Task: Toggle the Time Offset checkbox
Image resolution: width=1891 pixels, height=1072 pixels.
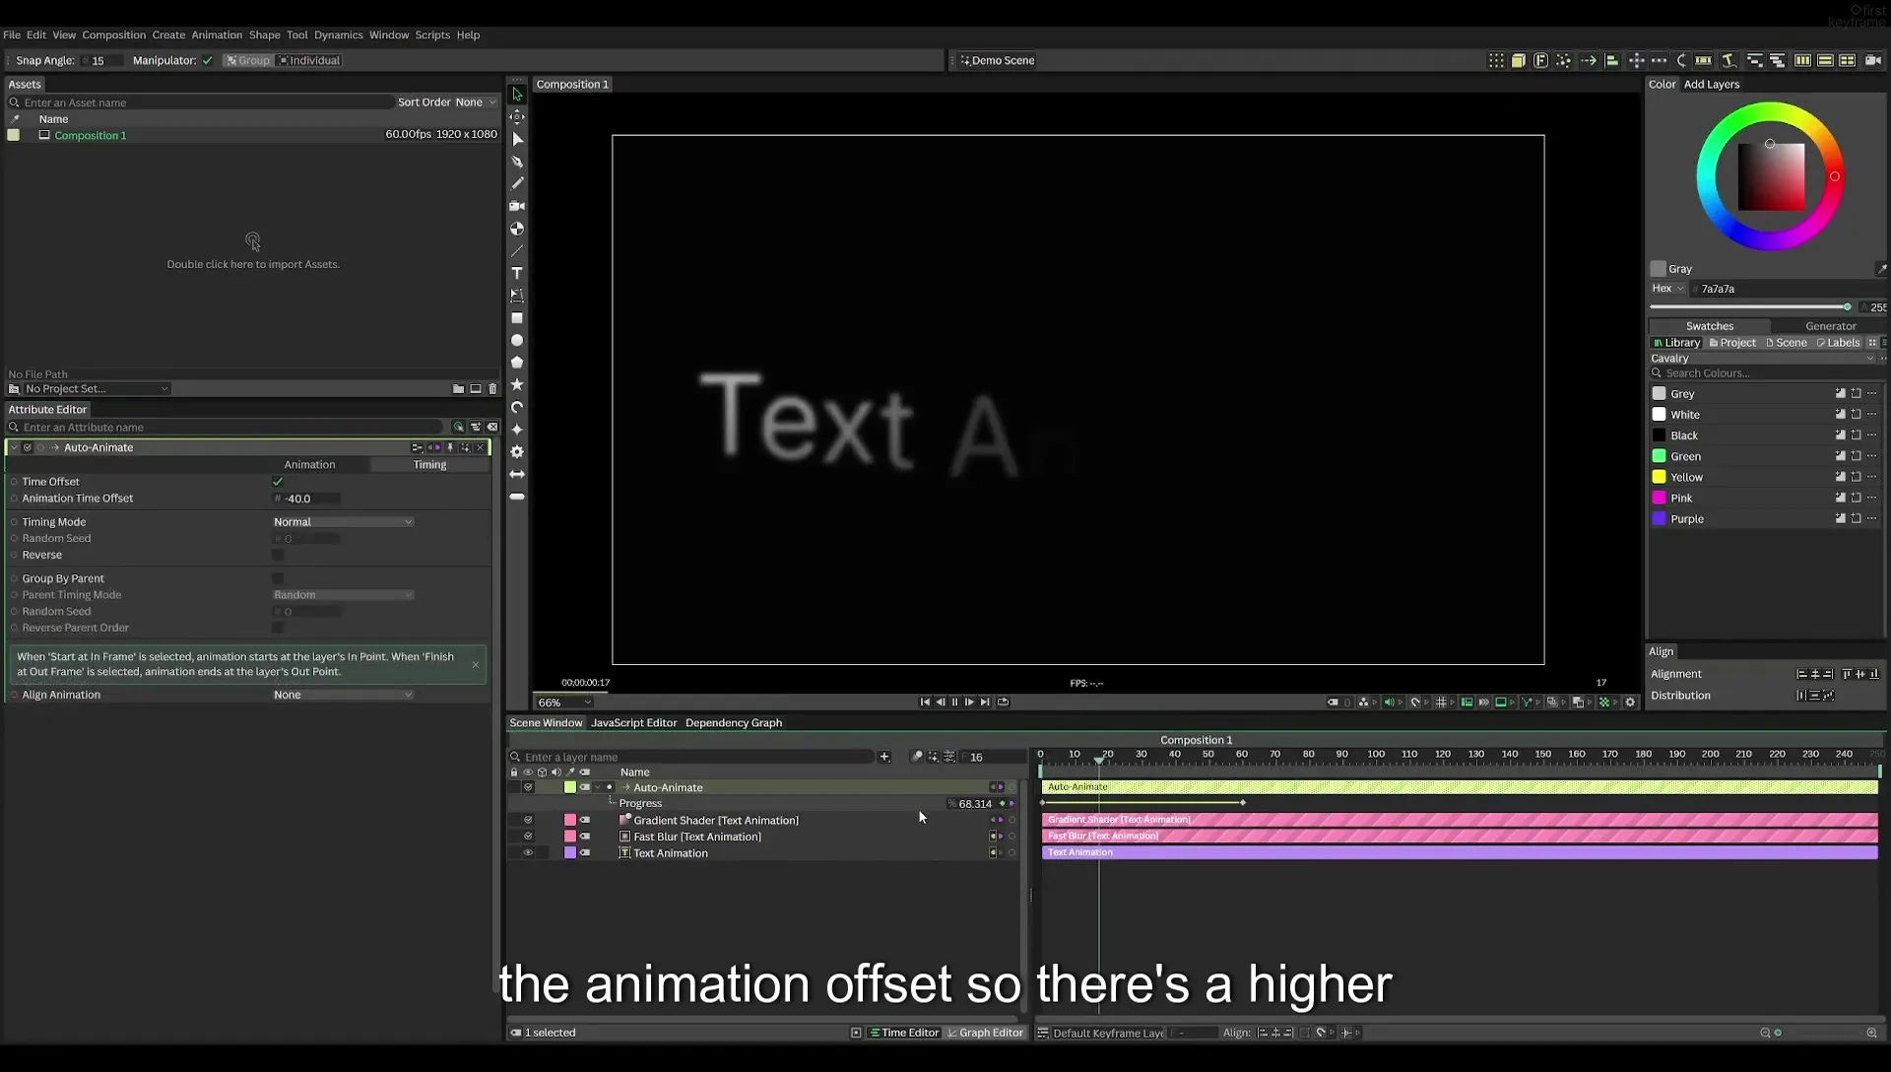Action: [x=278, y=482]
